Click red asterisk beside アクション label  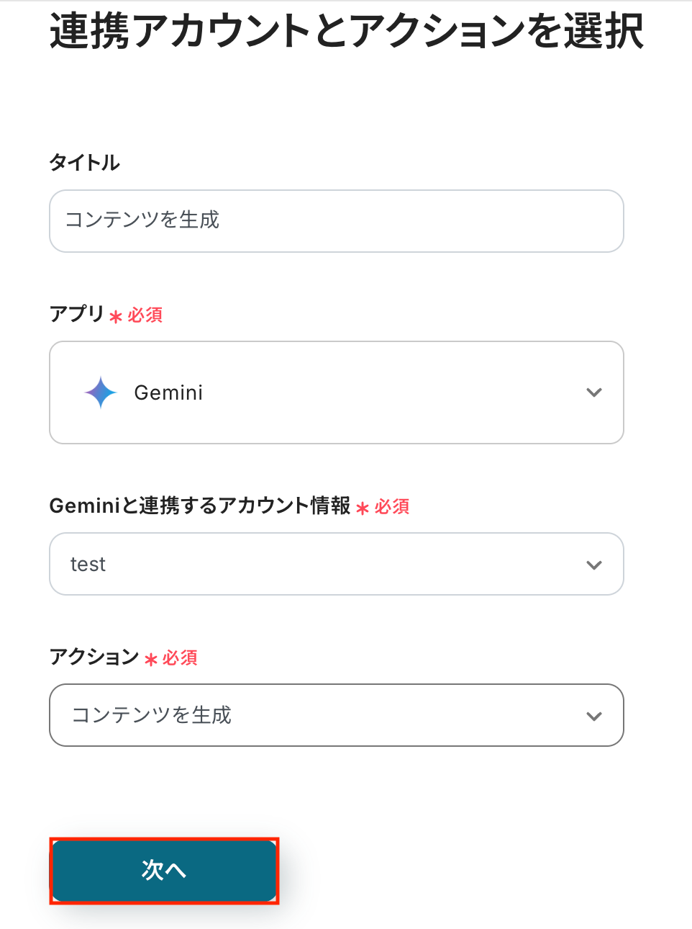pos(150,659)
